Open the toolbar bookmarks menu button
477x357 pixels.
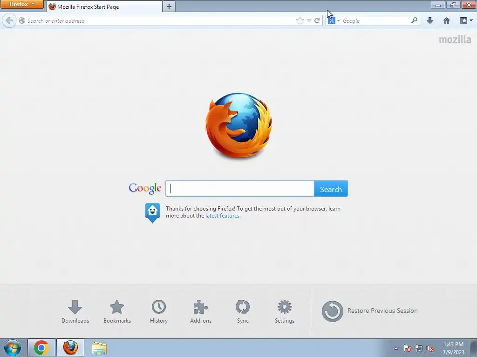(466, 20)
